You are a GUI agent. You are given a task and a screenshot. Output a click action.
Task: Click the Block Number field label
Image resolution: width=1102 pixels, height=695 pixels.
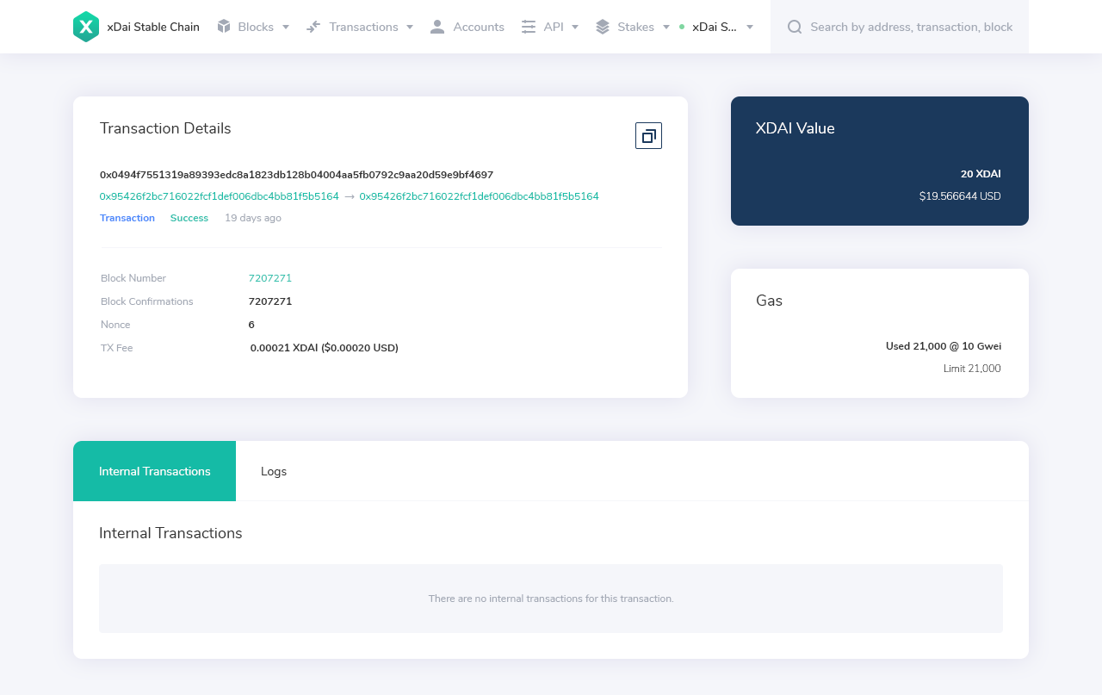(x=133, y=278)
